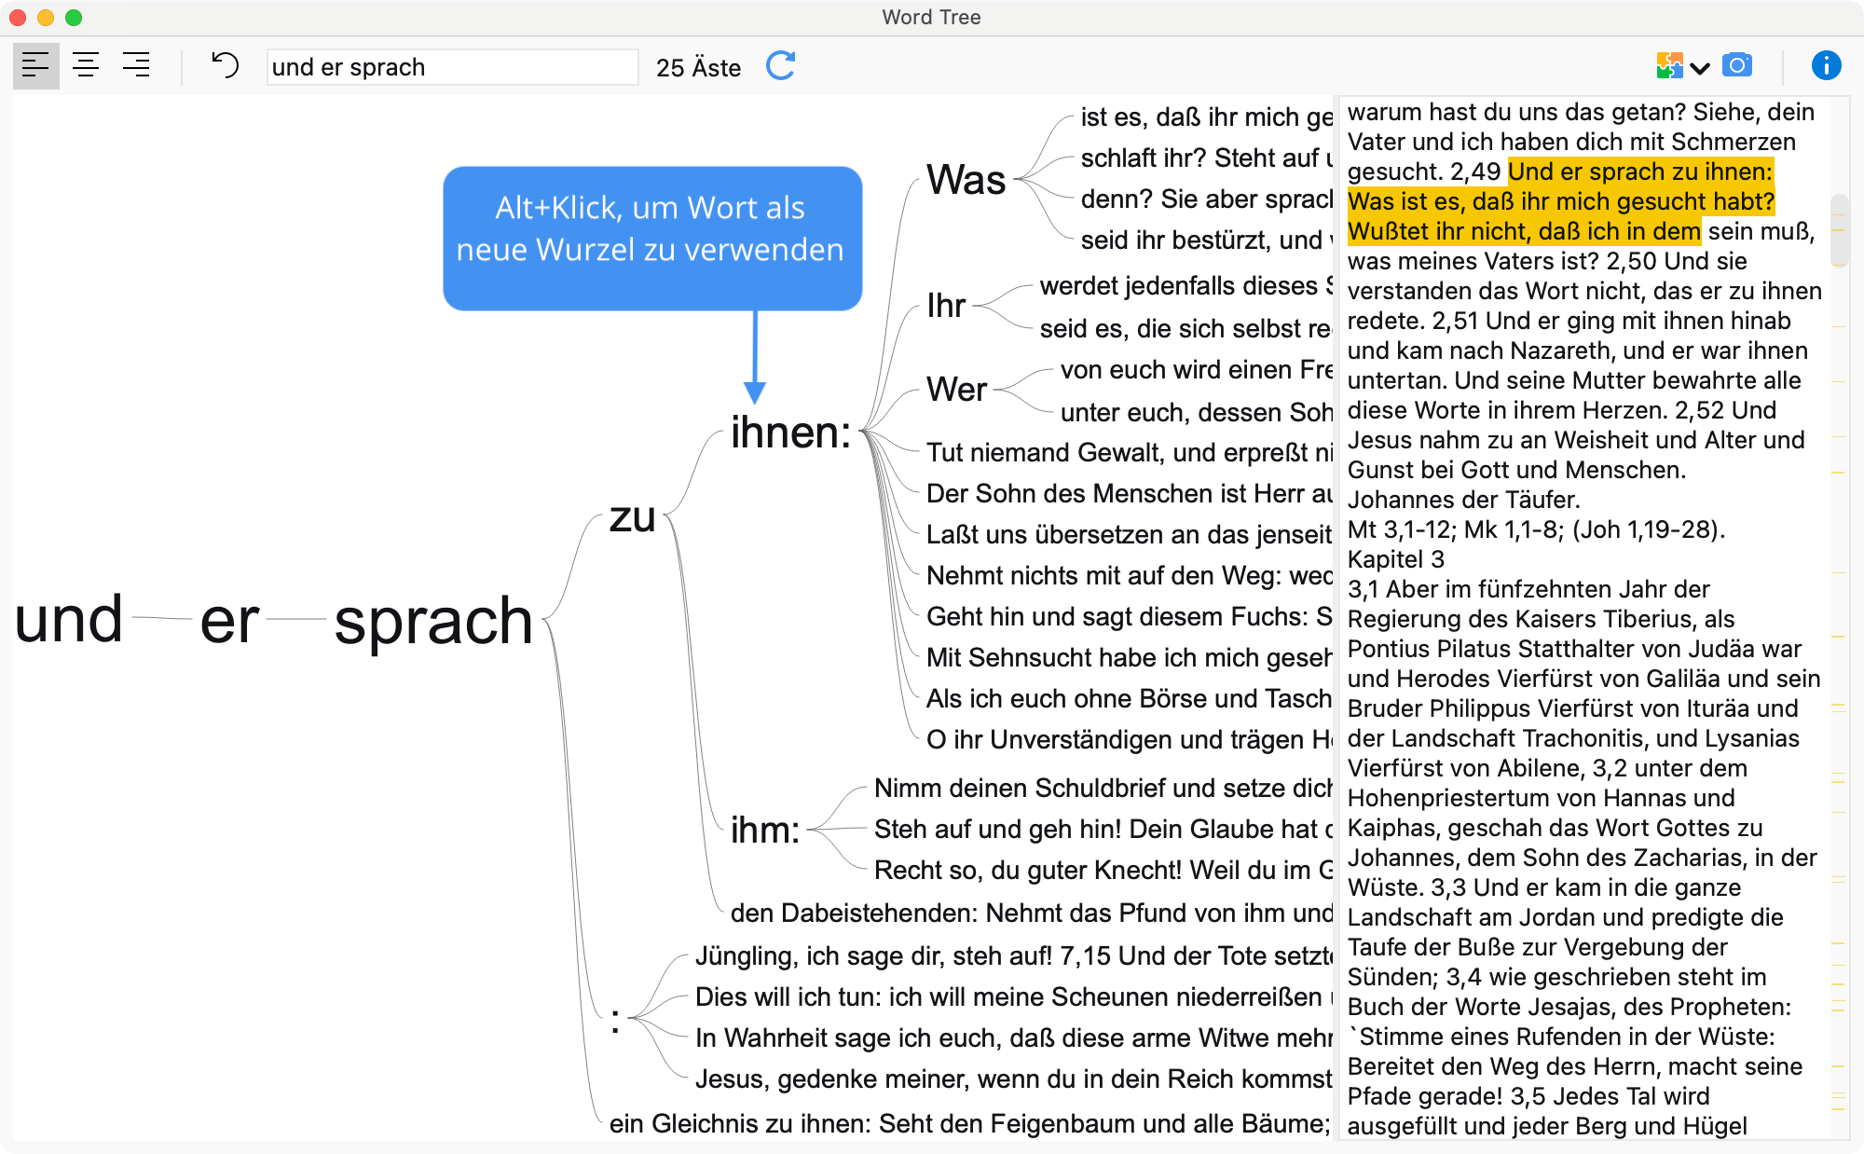The image size is (1864, 1154).
Task: Click leaf 'seid ihr bestürzt, und'
Action: click(x=1207, y=240)
